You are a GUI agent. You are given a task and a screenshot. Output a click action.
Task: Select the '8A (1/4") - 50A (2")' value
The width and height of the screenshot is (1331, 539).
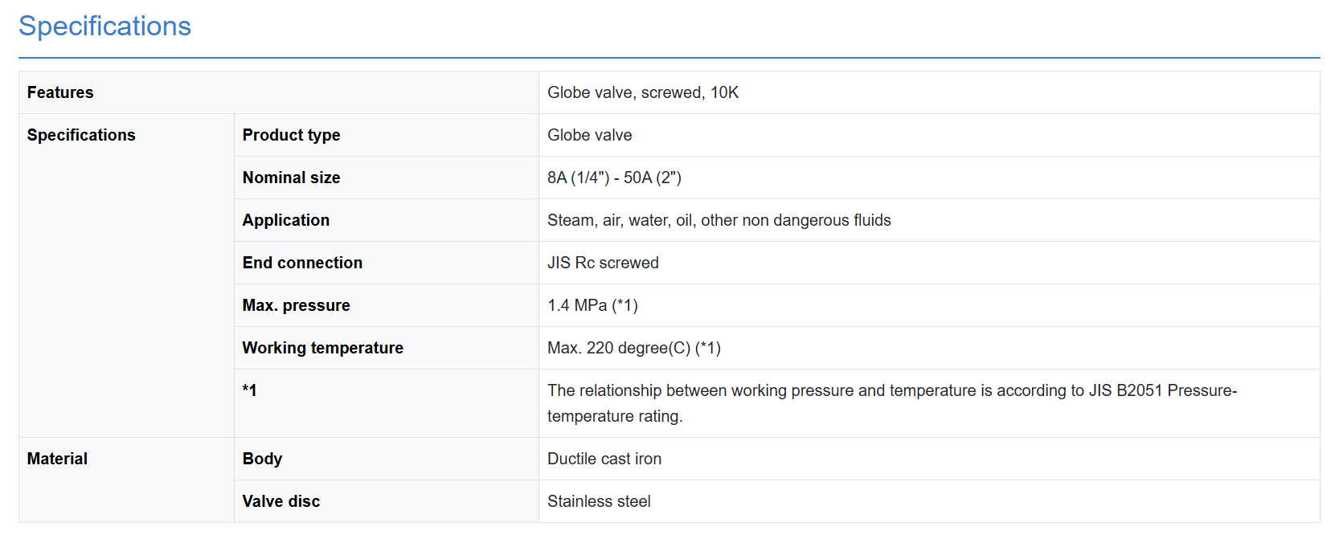coord(614,178)
